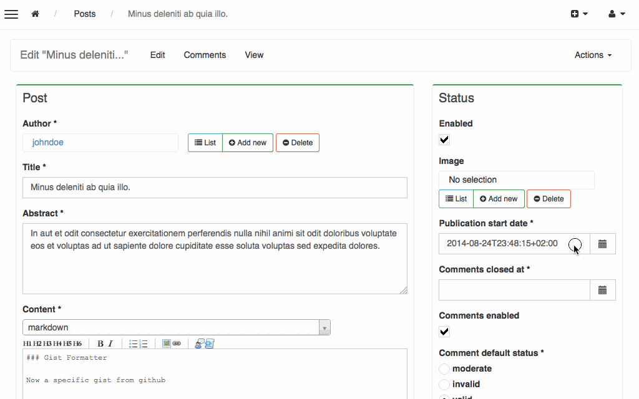The width and height of the screenshot is (639, 399).
Task: Uncheck the Enabled checkbox
Action: click(444, 140)
